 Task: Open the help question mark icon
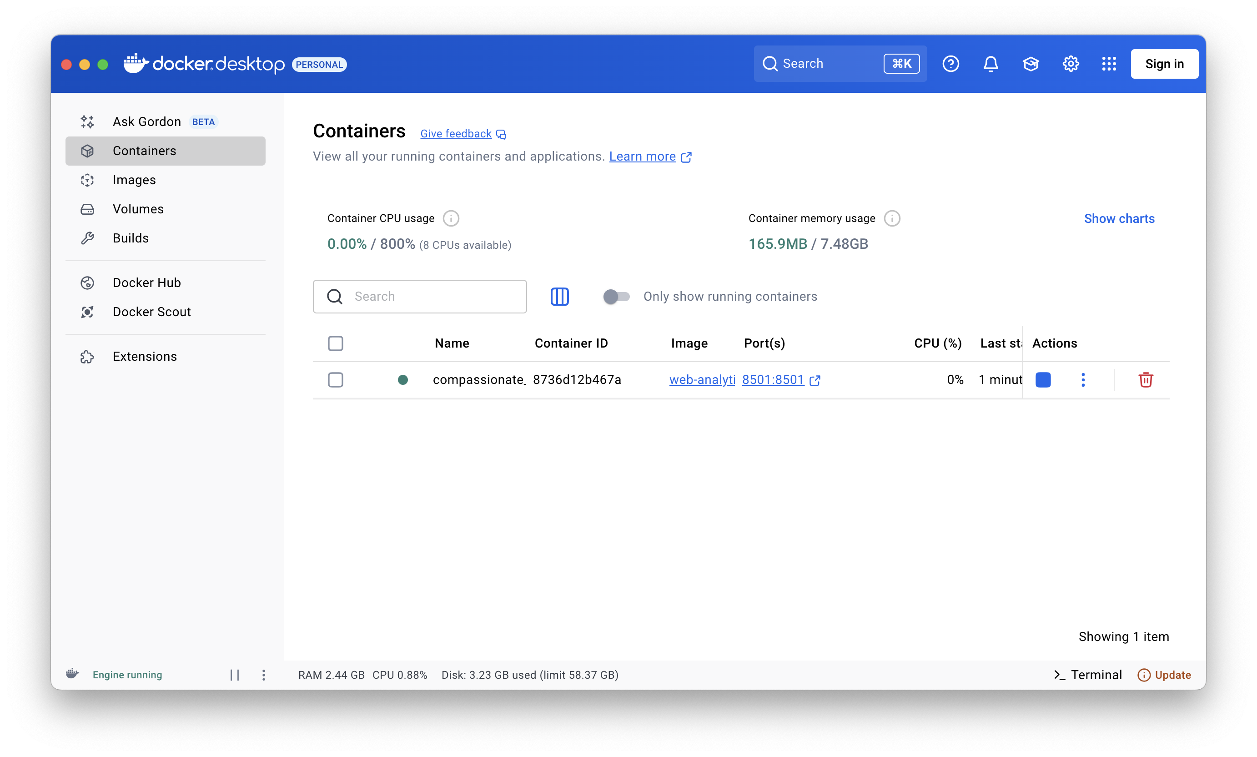click(950, 64)
